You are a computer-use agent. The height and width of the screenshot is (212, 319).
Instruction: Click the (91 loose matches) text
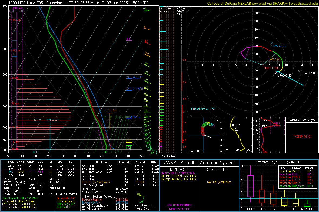point(180,205)
